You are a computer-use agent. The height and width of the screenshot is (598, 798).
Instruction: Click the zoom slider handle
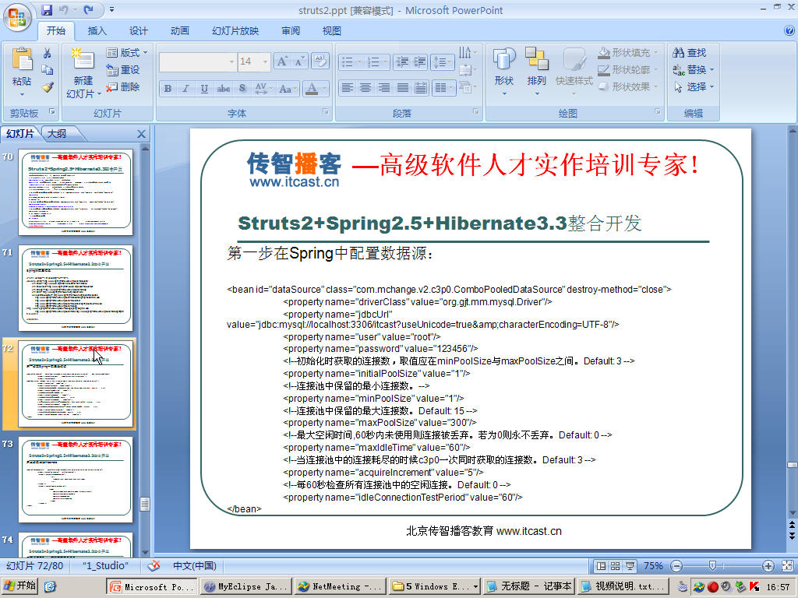(712, 566)
